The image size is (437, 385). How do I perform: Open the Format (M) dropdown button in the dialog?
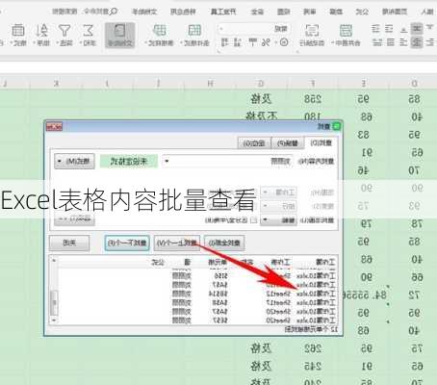pos(74,161)
